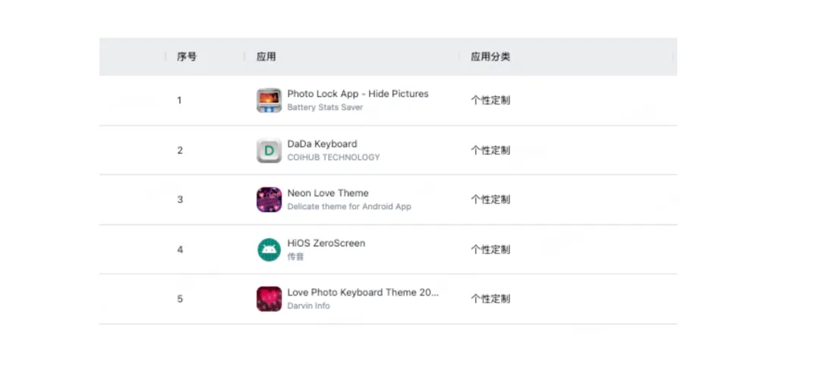Sort by the 应用 column header

tap(266, 57)
